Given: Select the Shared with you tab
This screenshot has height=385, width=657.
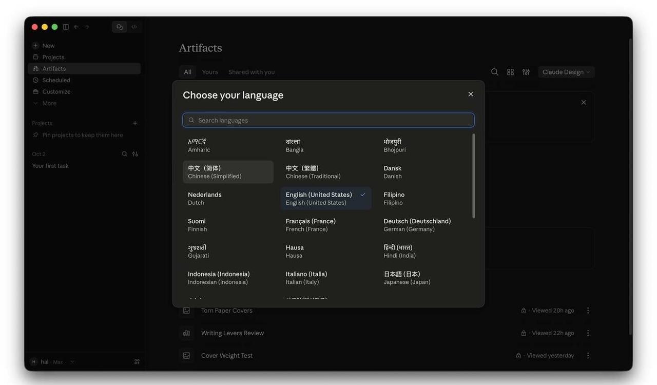Looking at the screenshot, I should 252,72.
